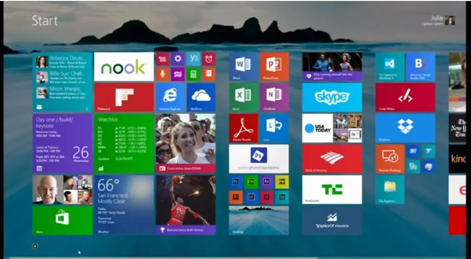Open the Windows Store tile

point(63,220)
